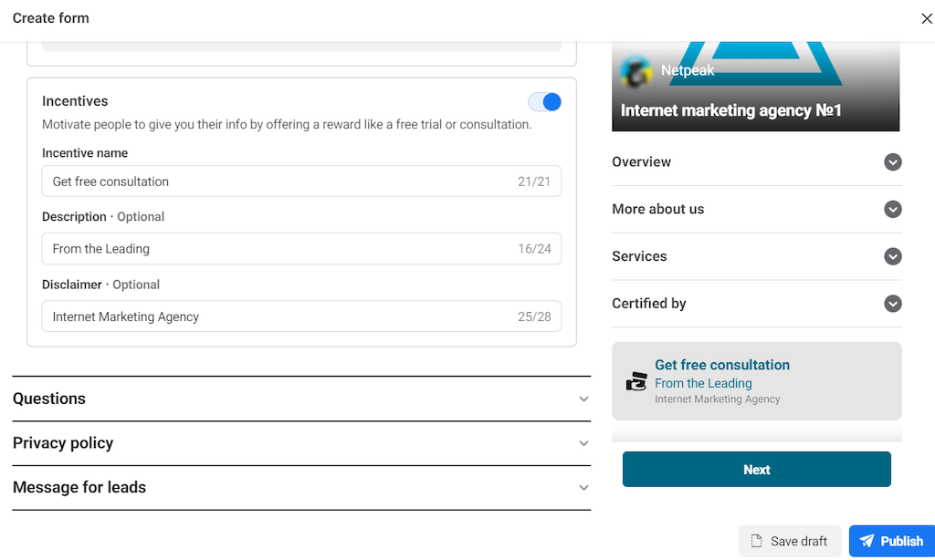Click the Disclaimer field 'Internet Marketing Agency'
The height and width of the screenshot is (560, 935).
[x=301, y=316]
